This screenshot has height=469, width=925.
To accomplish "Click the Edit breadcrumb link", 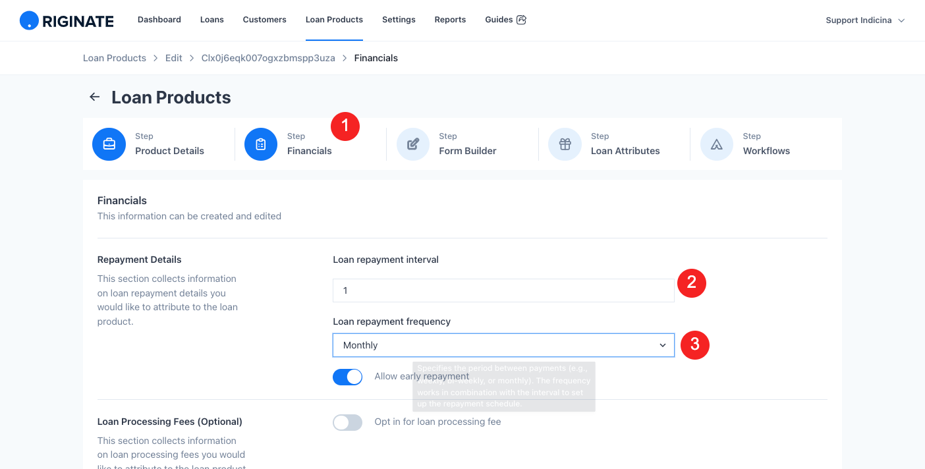I will tap(174, 58).
